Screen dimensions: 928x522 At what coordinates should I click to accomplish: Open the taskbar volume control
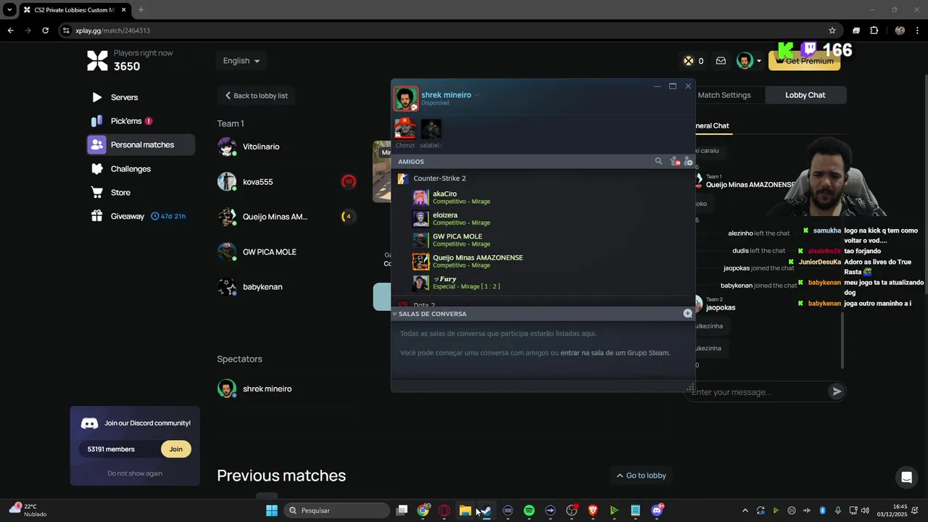pyautogui.click(x=865, y=510)
